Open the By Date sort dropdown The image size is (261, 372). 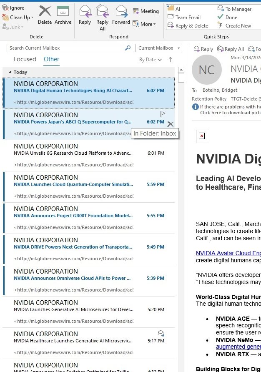(151, 60)
